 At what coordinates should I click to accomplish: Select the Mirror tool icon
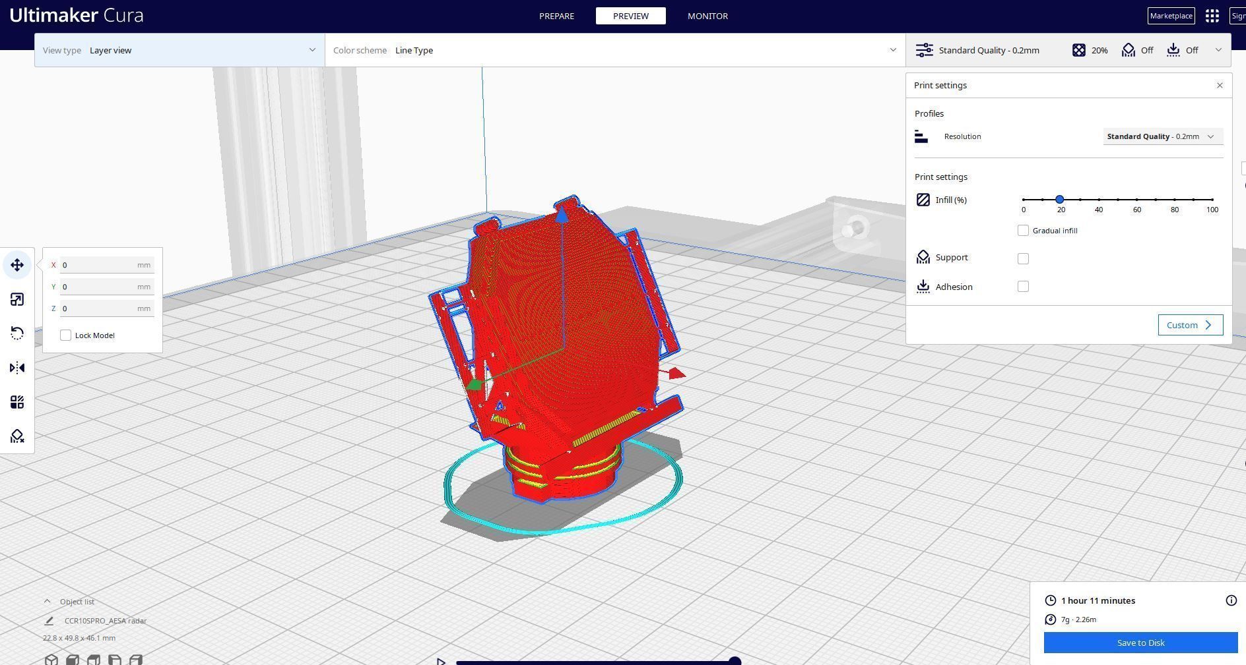coord(17,368)
